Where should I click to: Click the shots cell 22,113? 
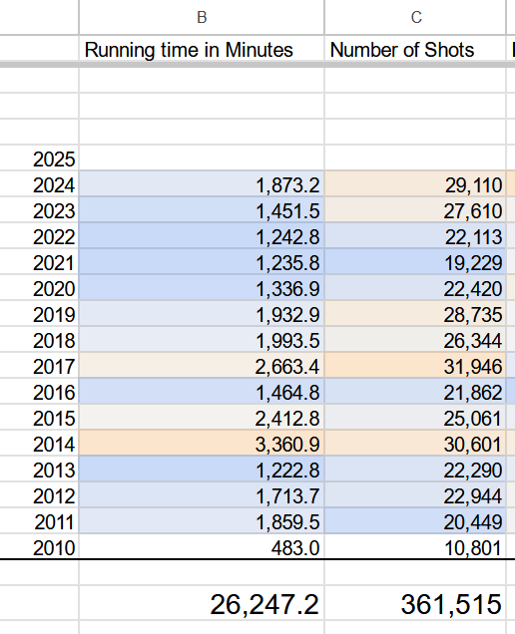click(415, 236)
